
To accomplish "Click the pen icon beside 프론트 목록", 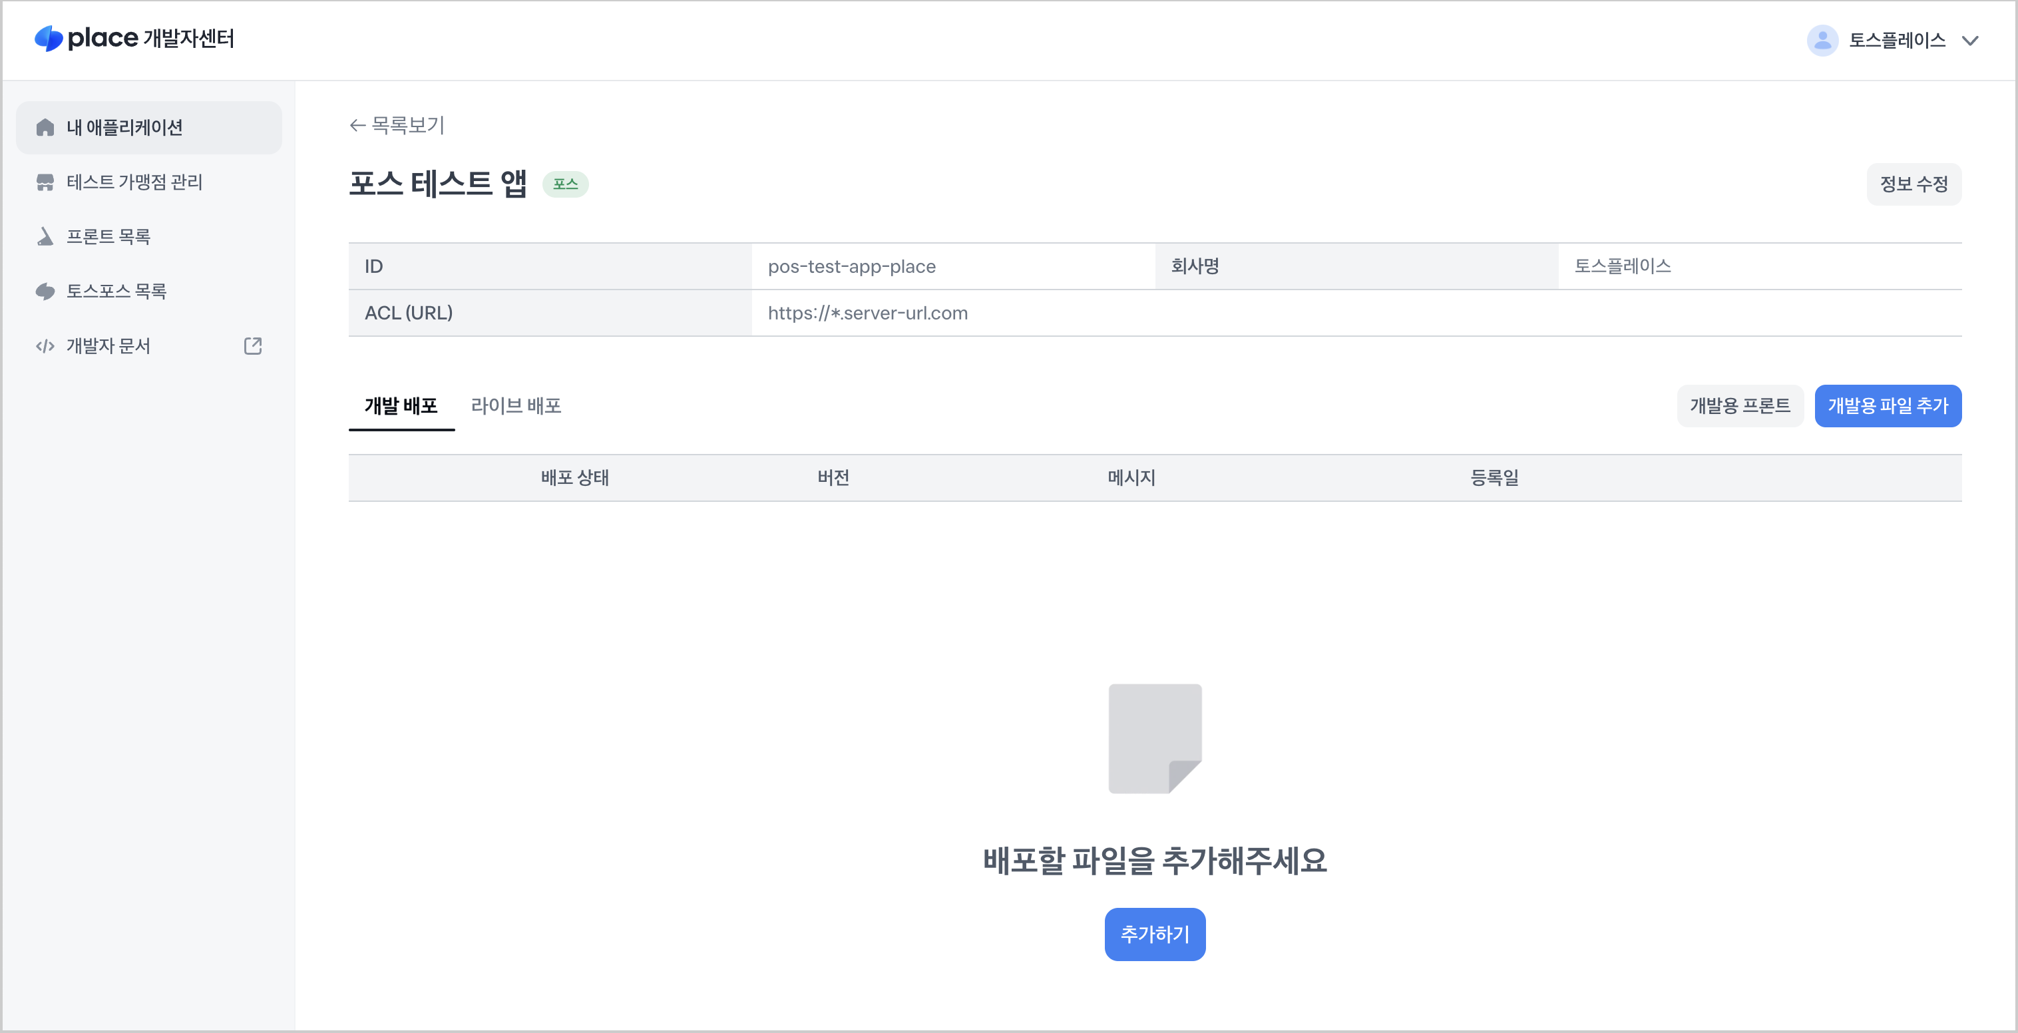I will (45, 236).
